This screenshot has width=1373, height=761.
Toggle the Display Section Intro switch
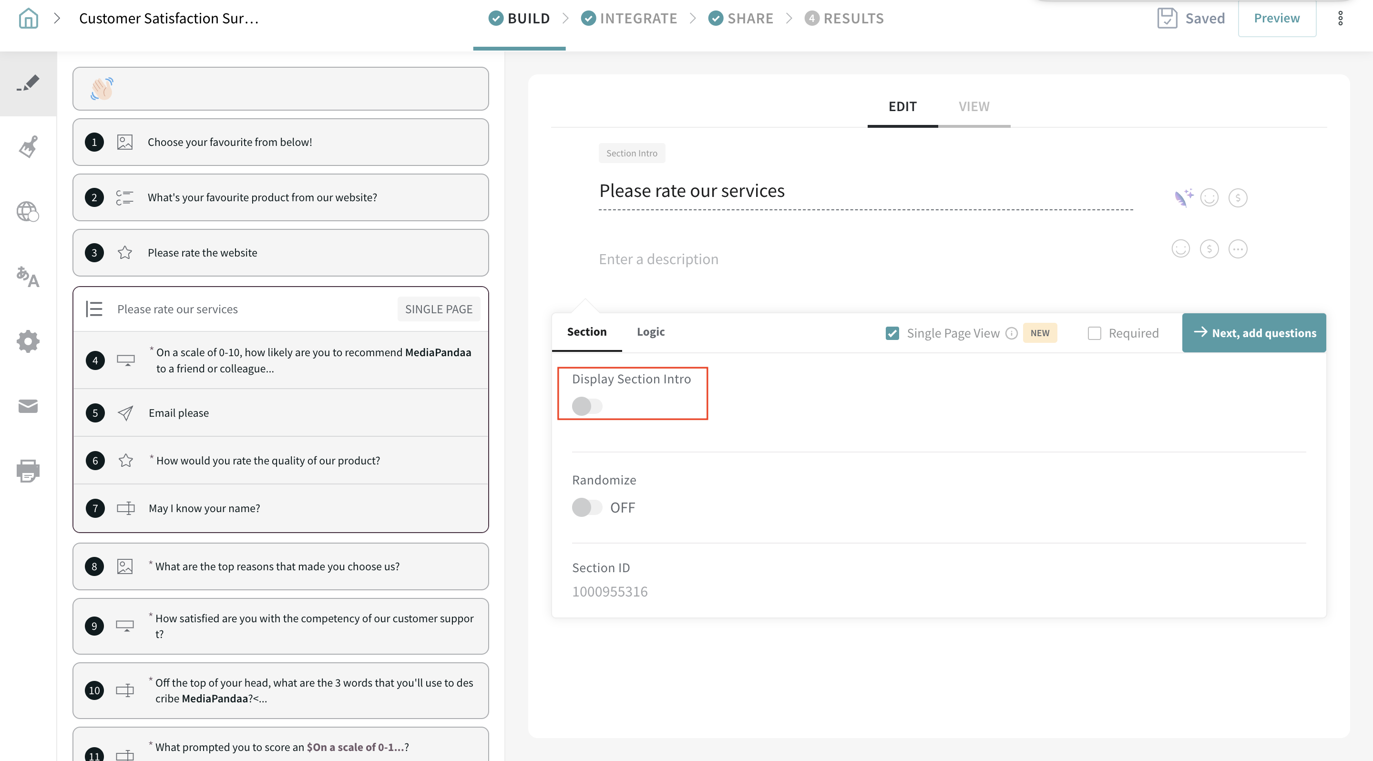[x=587, y=406]
